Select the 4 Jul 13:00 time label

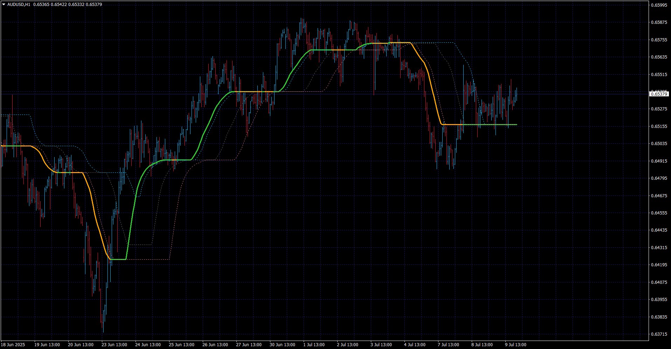(x=415, y=345)
